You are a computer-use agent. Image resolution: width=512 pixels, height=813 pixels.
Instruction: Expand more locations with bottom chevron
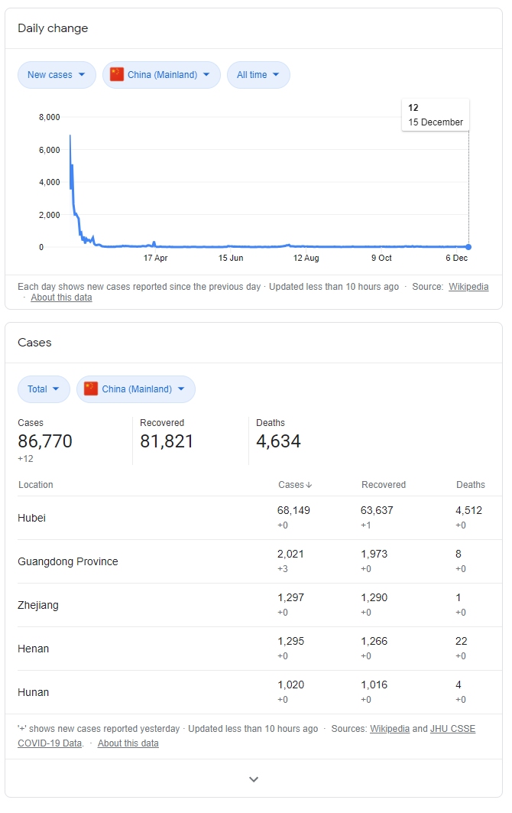pyautogui.click(x=254, y=779)
